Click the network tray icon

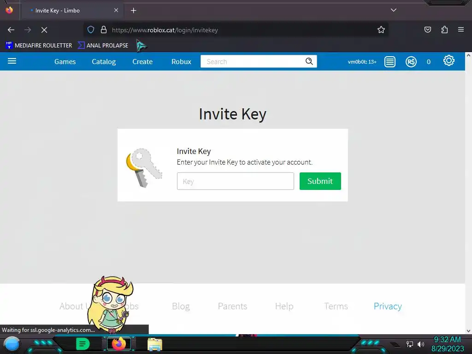pos(410,344)
